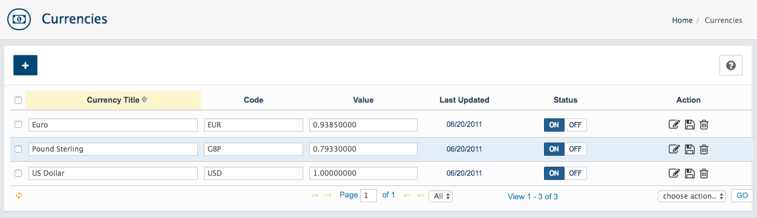Click the 0.79330000 value field

pos(363,149)
